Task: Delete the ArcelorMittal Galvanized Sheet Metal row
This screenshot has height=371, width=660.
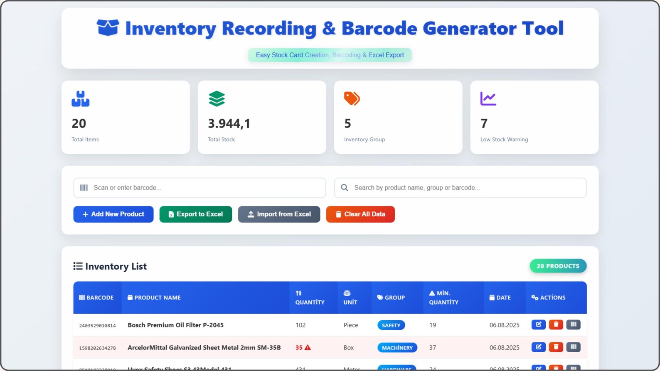Action: [556, 347]
